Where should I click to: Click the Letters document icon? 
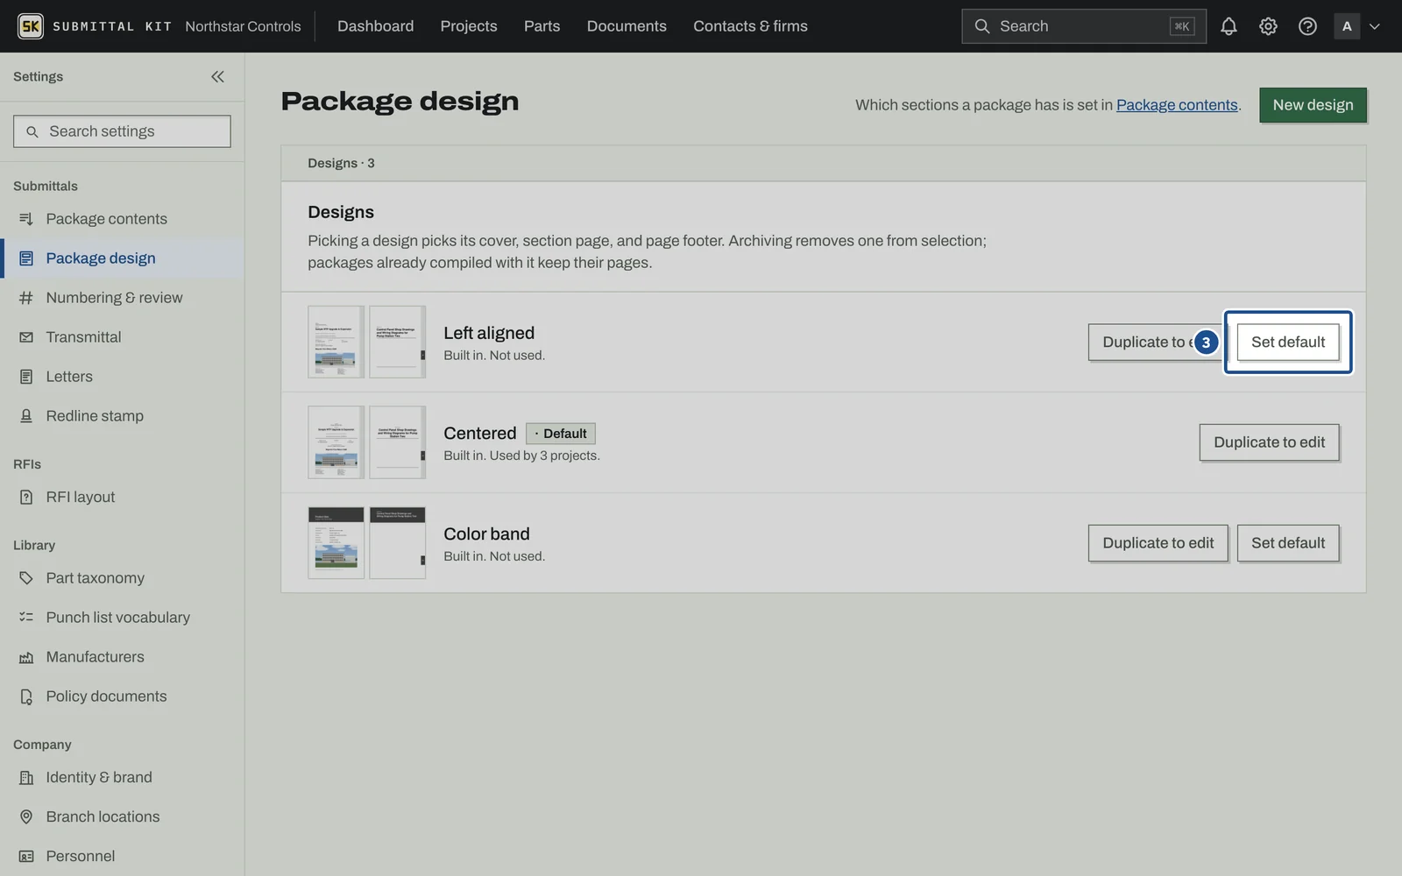click(x=26, y=377)
